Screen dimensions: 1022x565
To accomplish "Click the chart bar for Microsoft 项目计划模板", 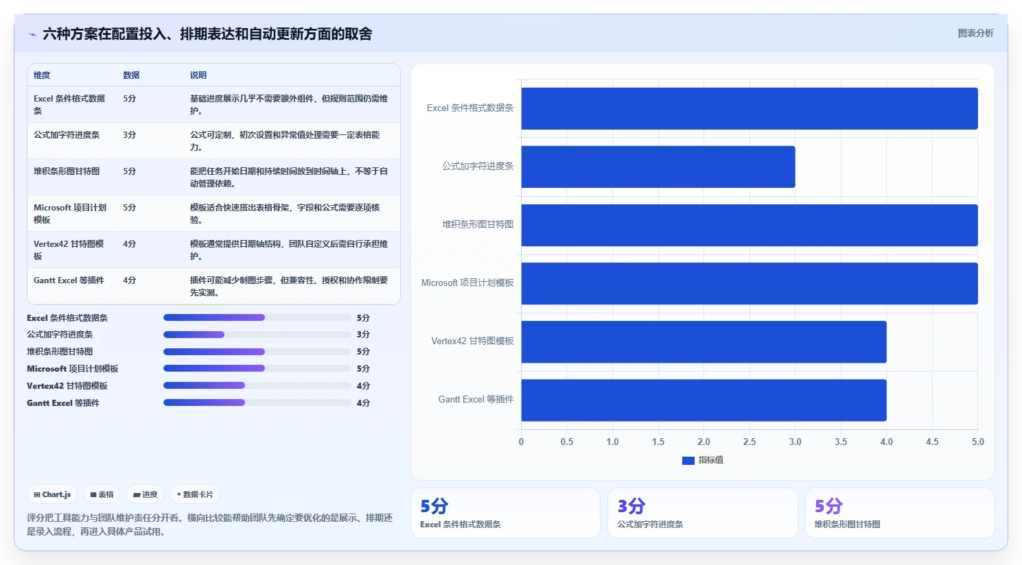I will pos(750,283).
